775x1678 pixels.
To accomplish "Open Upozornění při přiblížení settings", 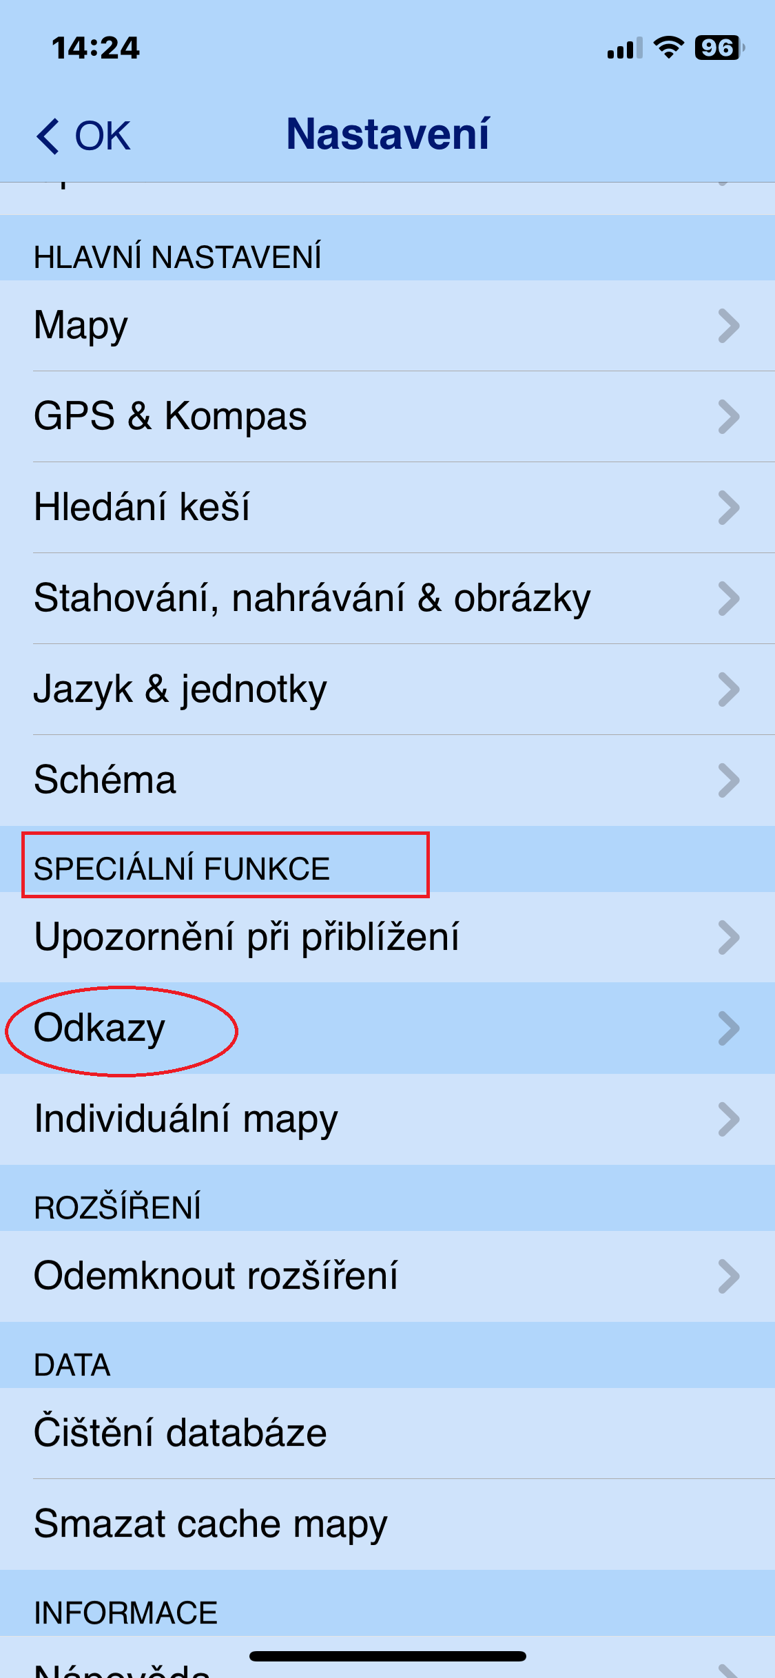I will click(387, 938).
